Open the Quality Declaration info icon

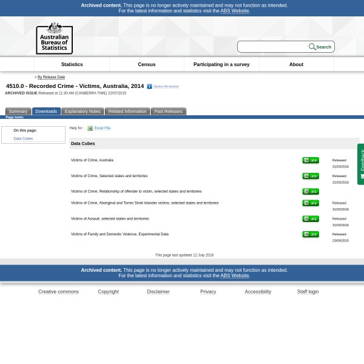(x=149, y=87)
